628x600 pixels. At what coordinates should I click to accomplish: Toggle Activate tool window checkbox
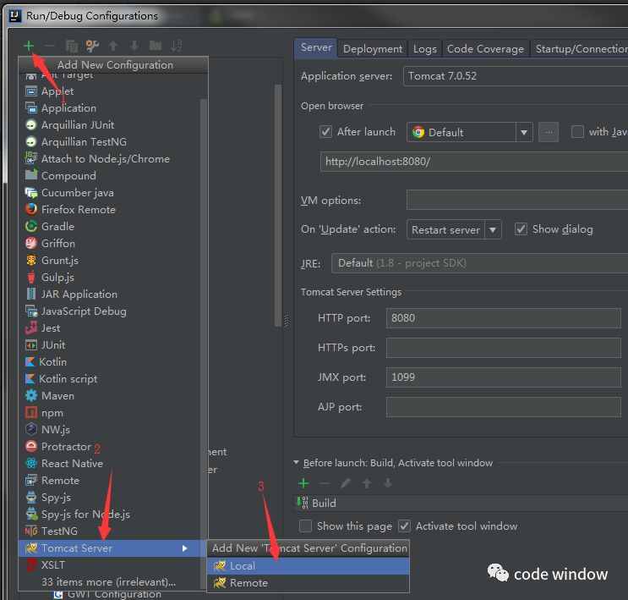[x=404, y=526]
